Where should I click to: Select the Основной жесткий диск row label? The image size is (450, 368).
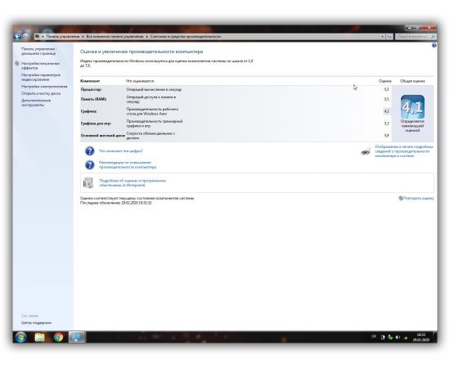point(103,136)
